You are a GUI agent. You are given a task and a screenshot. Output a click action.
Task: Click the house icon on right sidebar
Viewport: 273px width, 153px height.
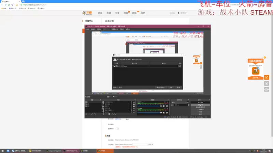[267, 83]
